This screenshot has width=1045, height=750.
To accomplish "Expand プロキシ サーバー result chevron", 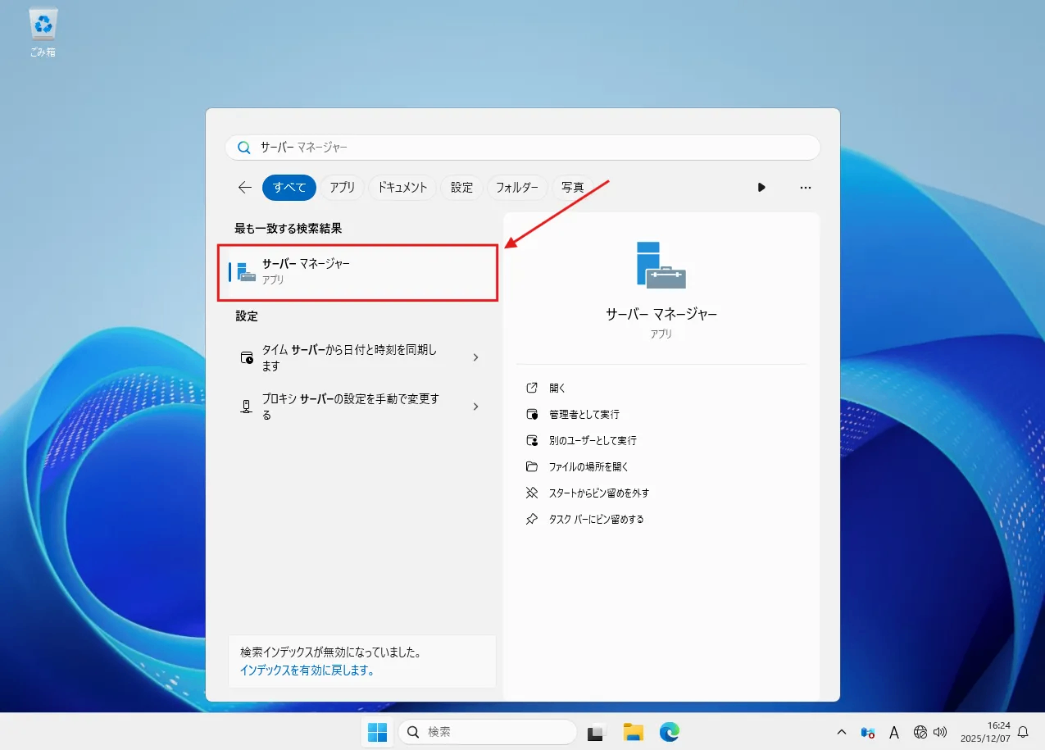I will (x=476, y=407).
